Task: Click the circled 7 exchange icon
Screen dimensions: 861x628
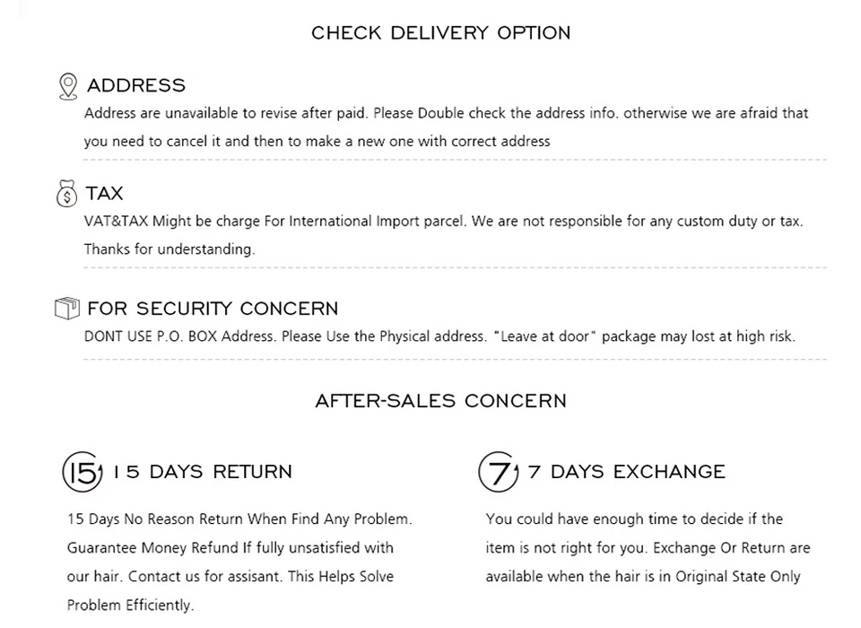Action: pos(498,472)
